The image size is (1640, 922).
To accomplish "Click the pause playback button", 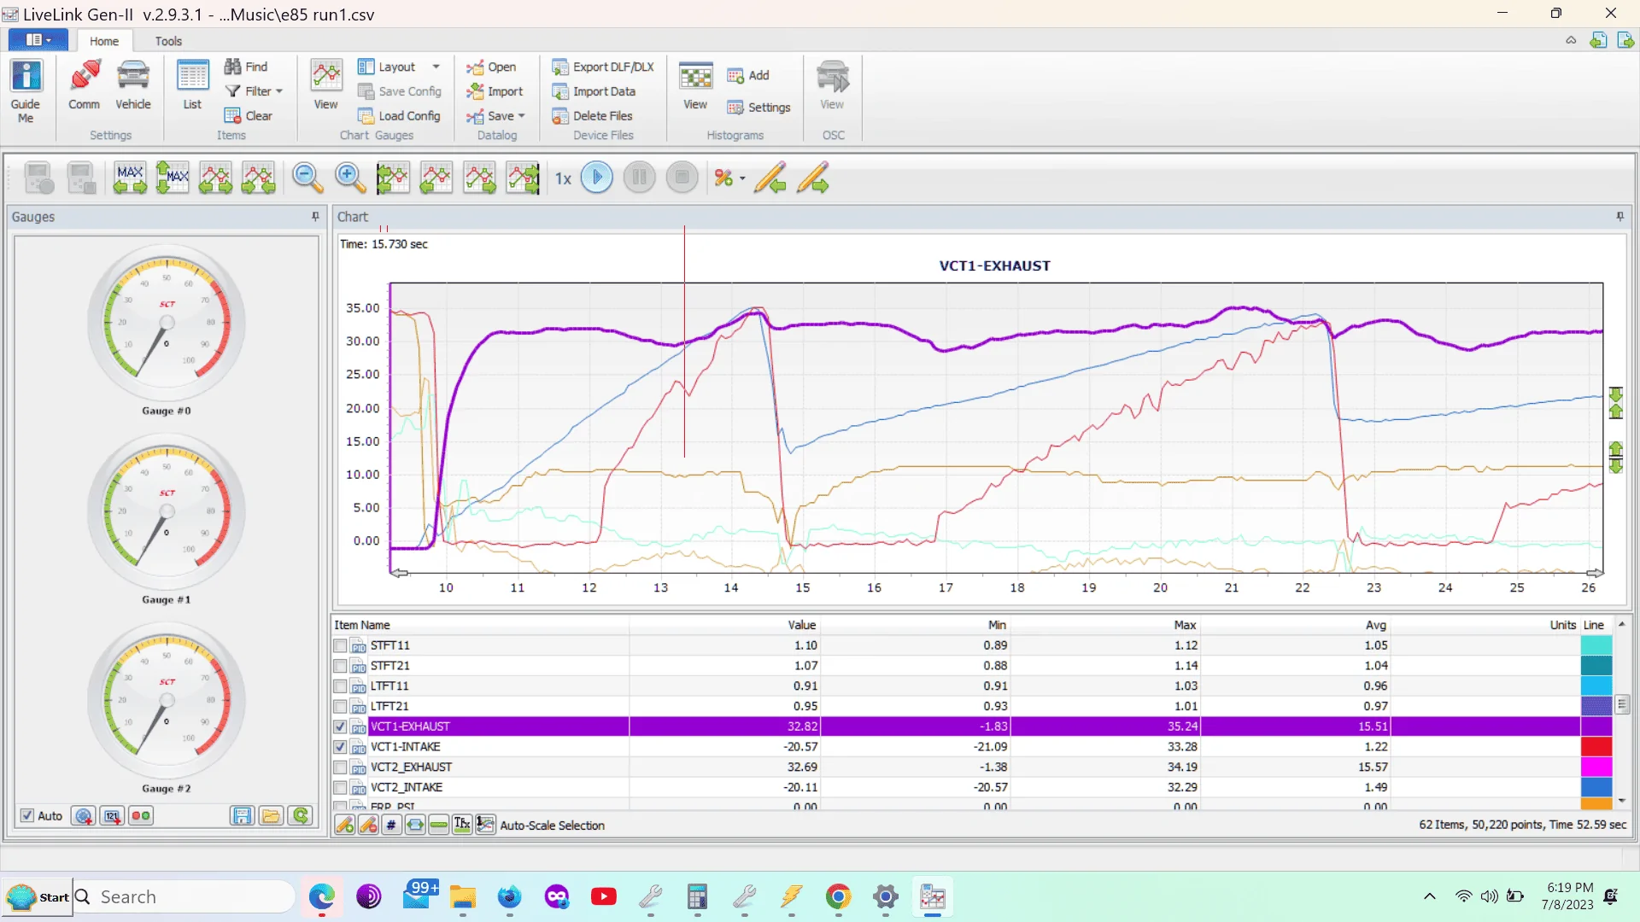I will 639,178.
